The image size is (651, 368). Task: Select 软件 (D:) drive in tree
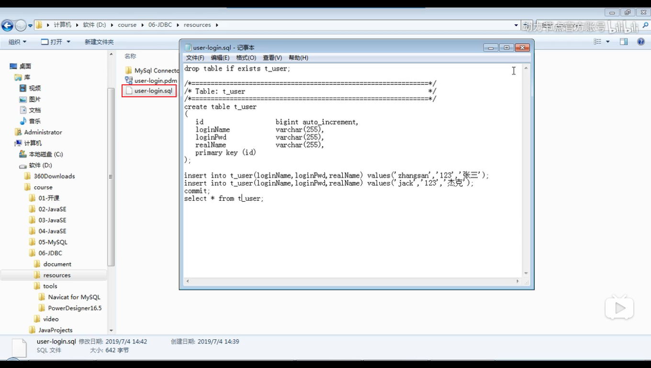(x=36, y=165)
